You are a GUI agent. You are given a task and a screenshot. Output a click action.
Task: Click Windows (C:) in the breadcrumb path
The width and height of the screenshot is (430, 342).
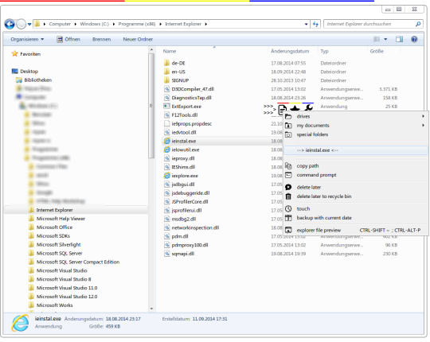pyautogui.click(x=94, y=24)
